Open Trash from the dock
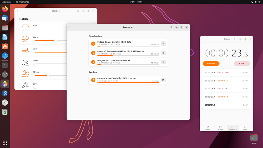The height and width of the screenshot is (148, 263). (5, 112)
